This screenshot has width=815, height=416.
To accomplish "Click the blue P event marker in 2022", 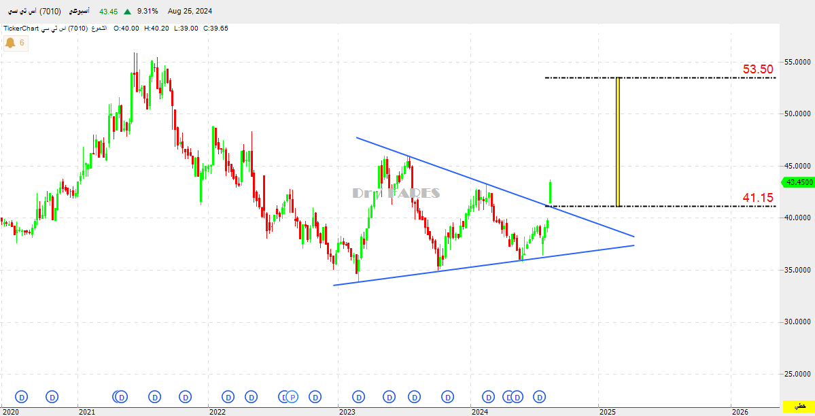I will (x=293, y=397).
